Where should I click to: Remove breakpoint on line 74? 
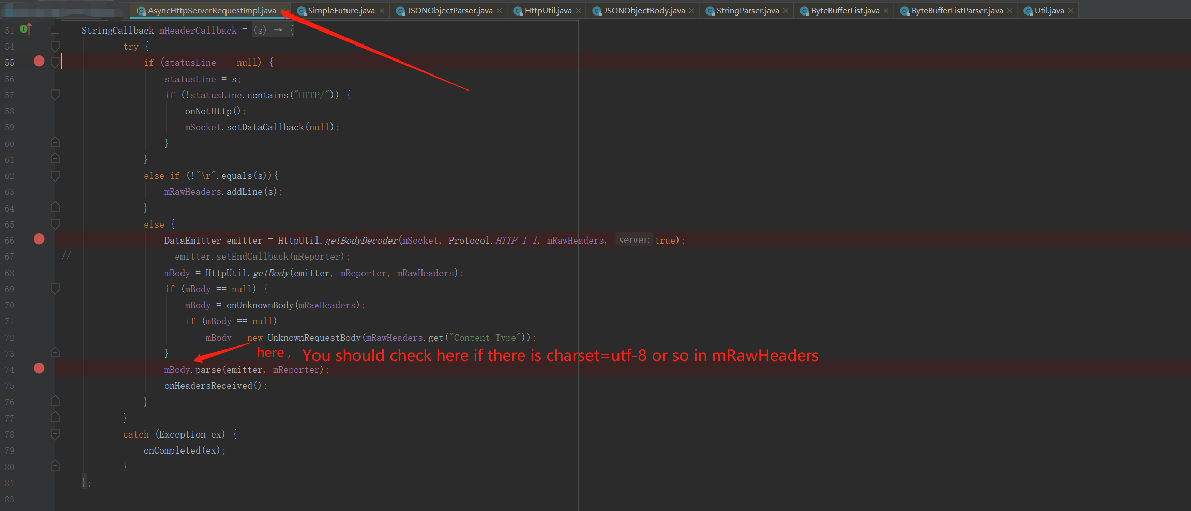[x=39, y=368]
